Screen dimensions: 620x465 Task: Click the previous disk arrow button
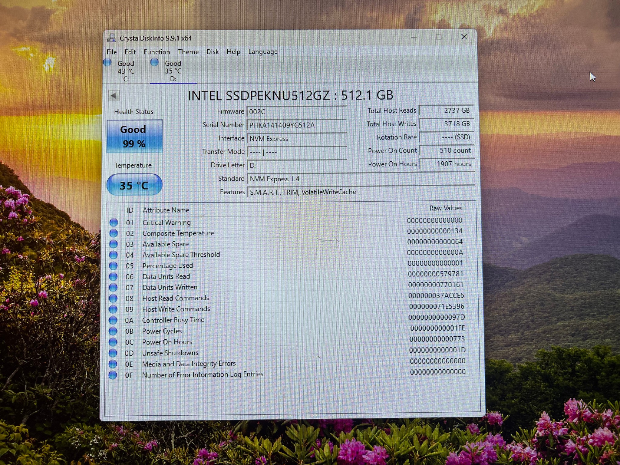coord(114,96)
